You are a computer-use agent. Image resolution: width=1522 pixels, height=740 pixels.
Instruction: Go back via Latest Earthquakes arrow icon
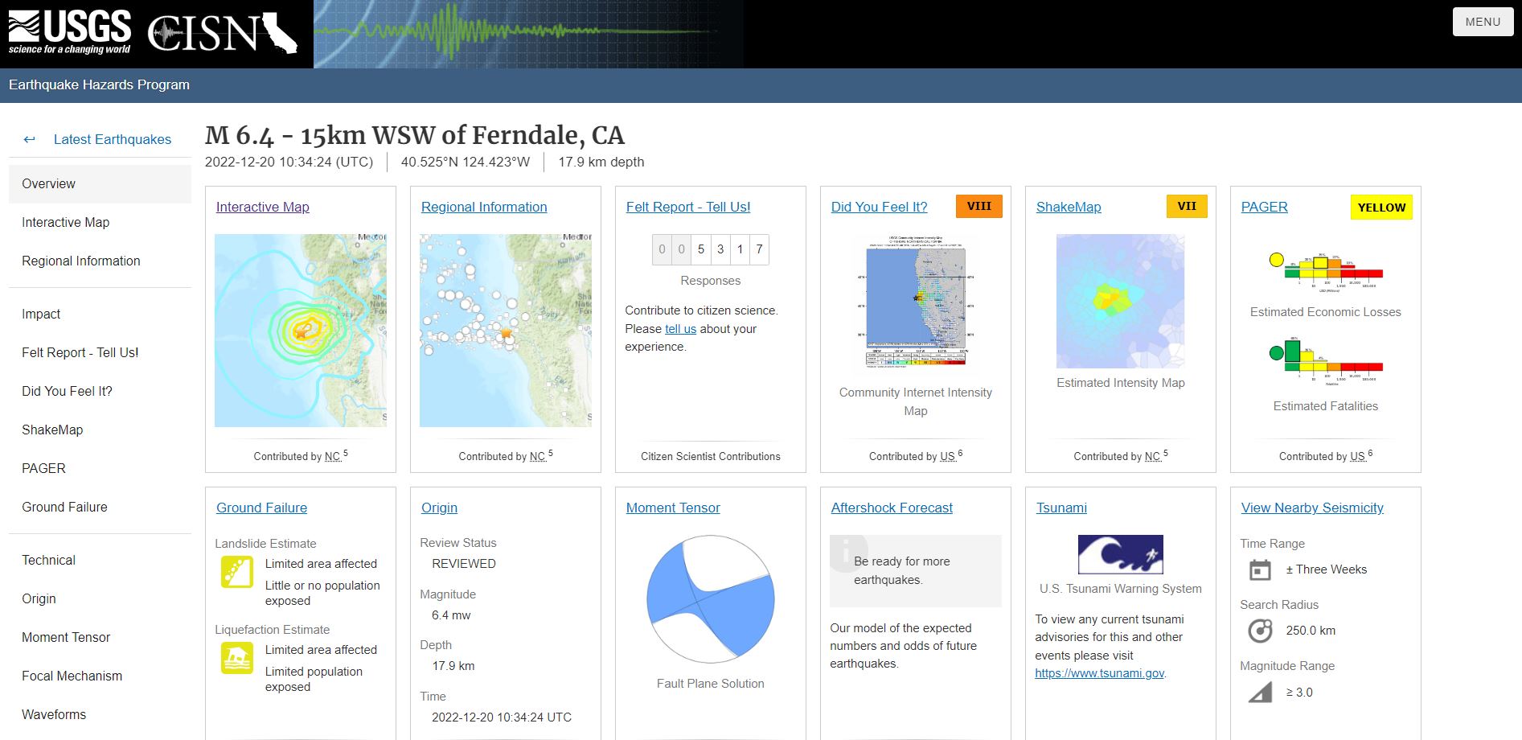[x=30, y=139]
